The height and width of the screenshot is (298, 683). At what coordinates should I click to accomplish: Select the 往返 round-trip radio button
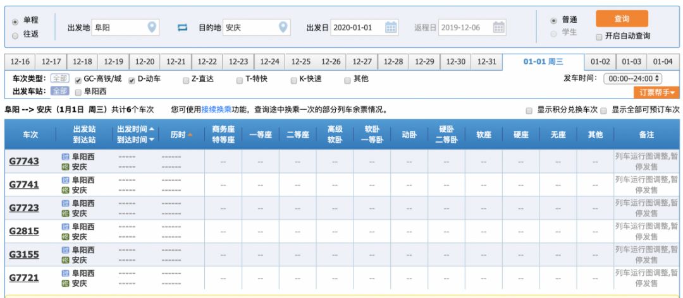[15, 35]
